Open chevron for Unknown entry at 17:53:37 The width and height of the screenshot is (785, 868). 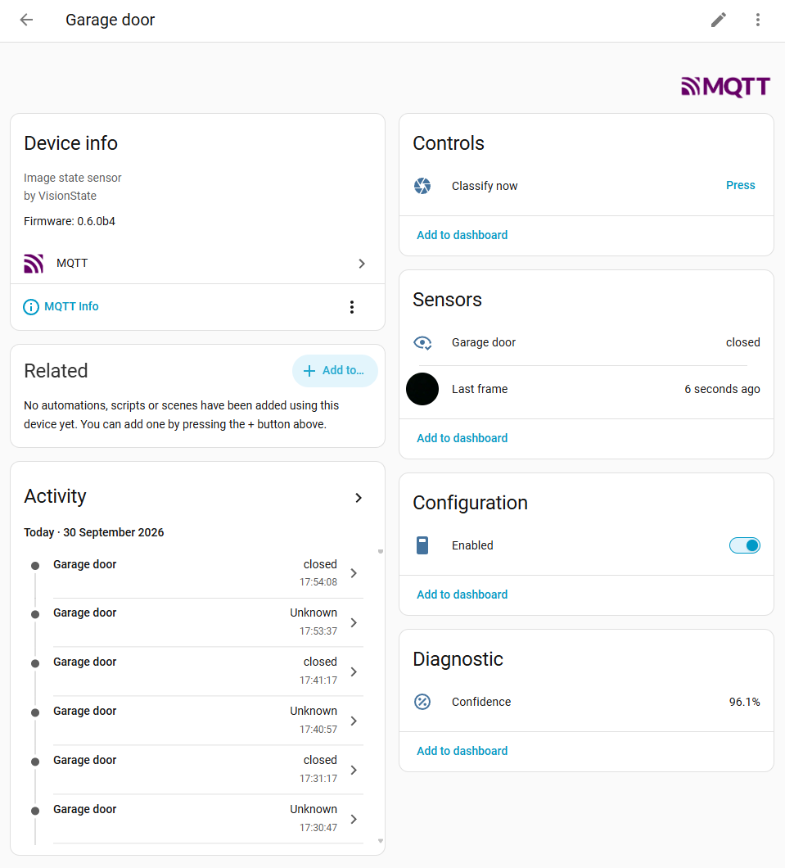point(354,623)
